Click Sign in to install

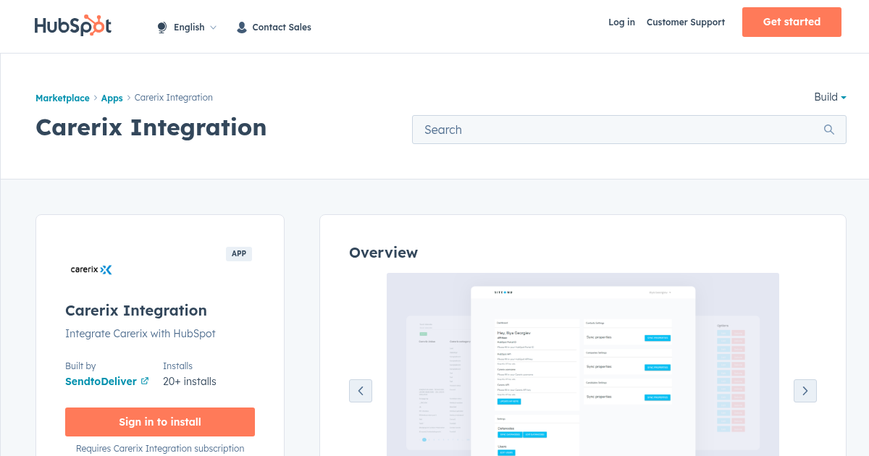pos(160,422)
